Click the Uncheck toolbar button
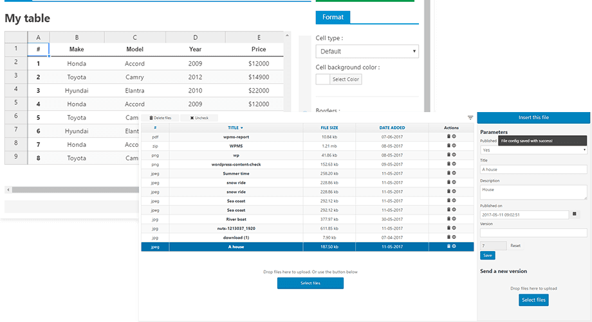 point(199,118)
